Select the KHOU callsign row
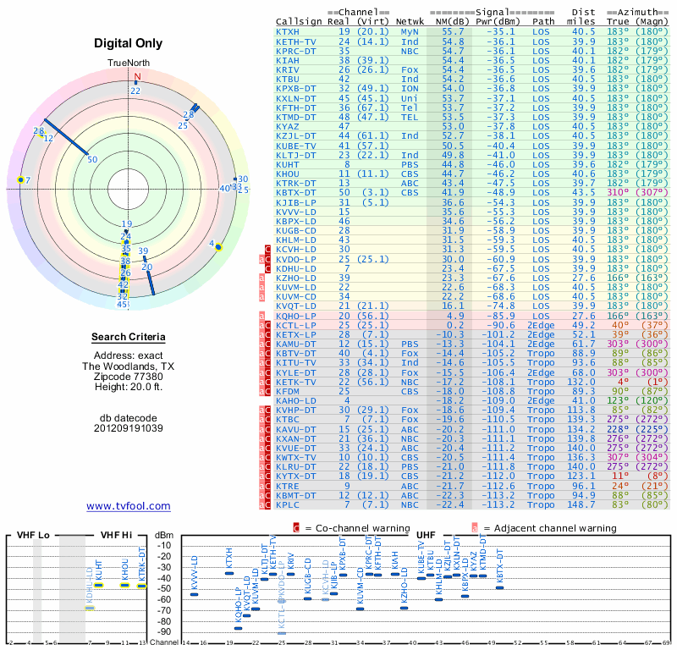This screenshot has height=650, width=677. (x=288, y=174)
